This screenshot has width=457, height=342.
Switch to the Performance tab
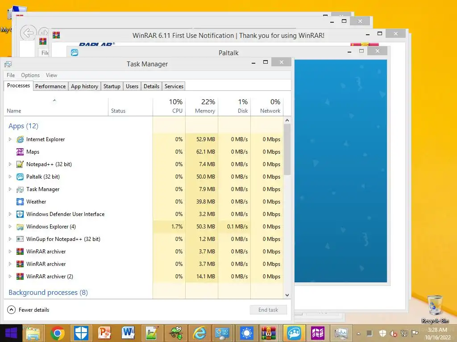(50, 86)
